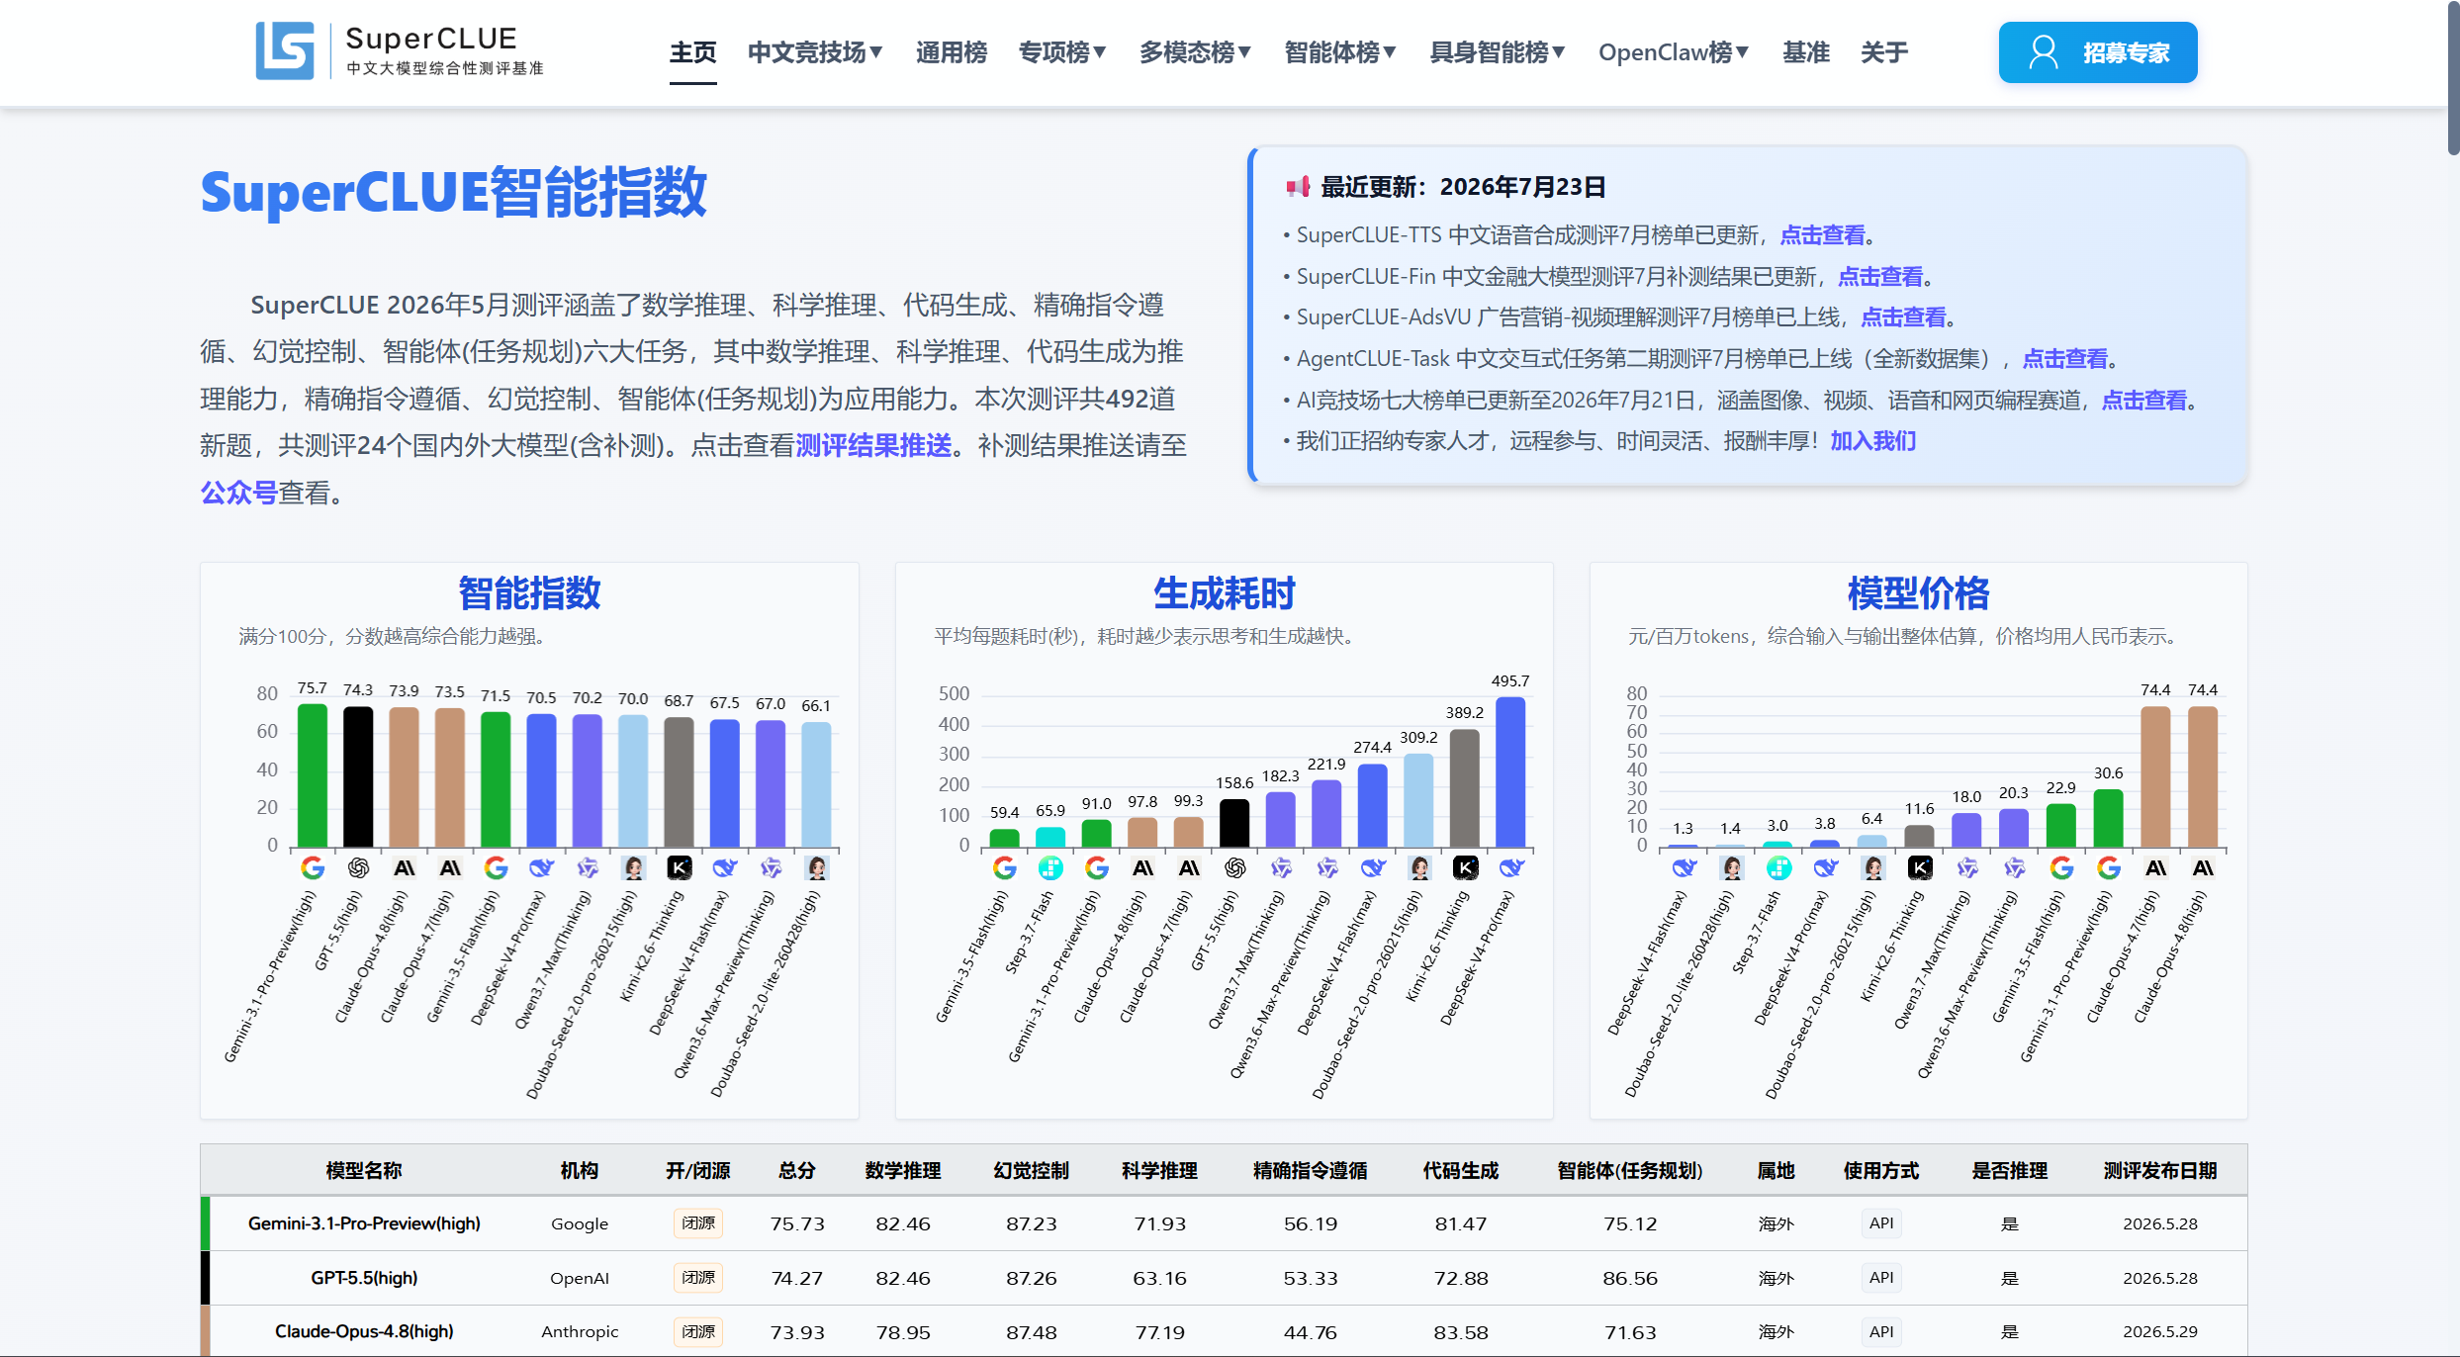Click the SuperCLUE智能指数 page heading
This screenshot has width=2460, height=1357.
[454, 192]
